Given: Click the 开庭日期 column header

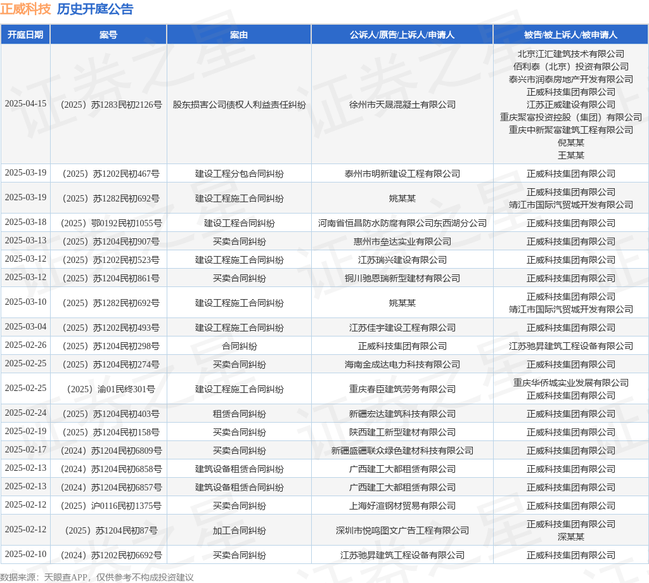Looking at the screenshot, I should 25,35.
